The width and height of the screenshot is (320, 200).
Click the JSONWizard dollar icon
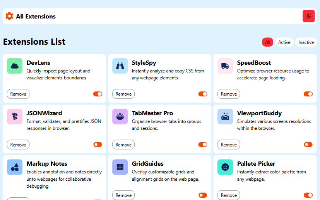coord(15,116)
